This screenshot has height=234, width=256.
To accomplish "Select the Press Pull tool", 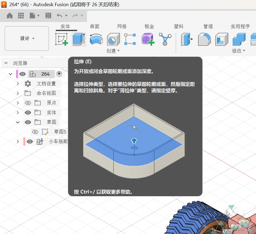I will pos(187,39).
